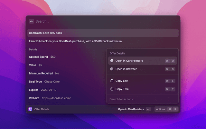
Task: Toggle the Actions dropdown in the footer
Action: tap(161, 109)
